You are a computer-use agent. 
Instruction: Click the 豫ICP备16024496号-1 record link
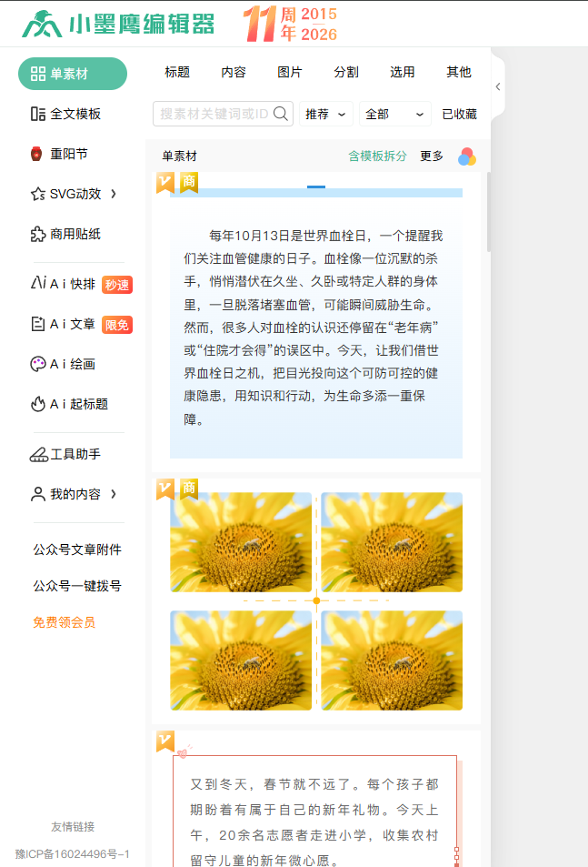(x=73, y=854)
